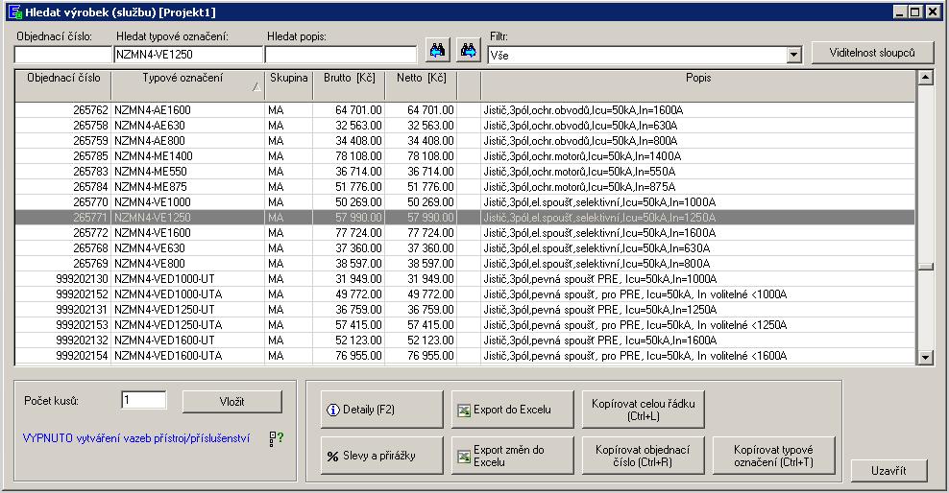Toggle VYPNUTO vytváření vazeb přístroj/příslušenství link
The image size is (949, 493).
coord(136,438)
